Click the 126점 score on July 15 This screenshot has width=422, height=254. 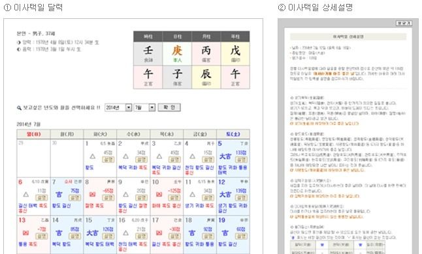click(x=108, y=229)
